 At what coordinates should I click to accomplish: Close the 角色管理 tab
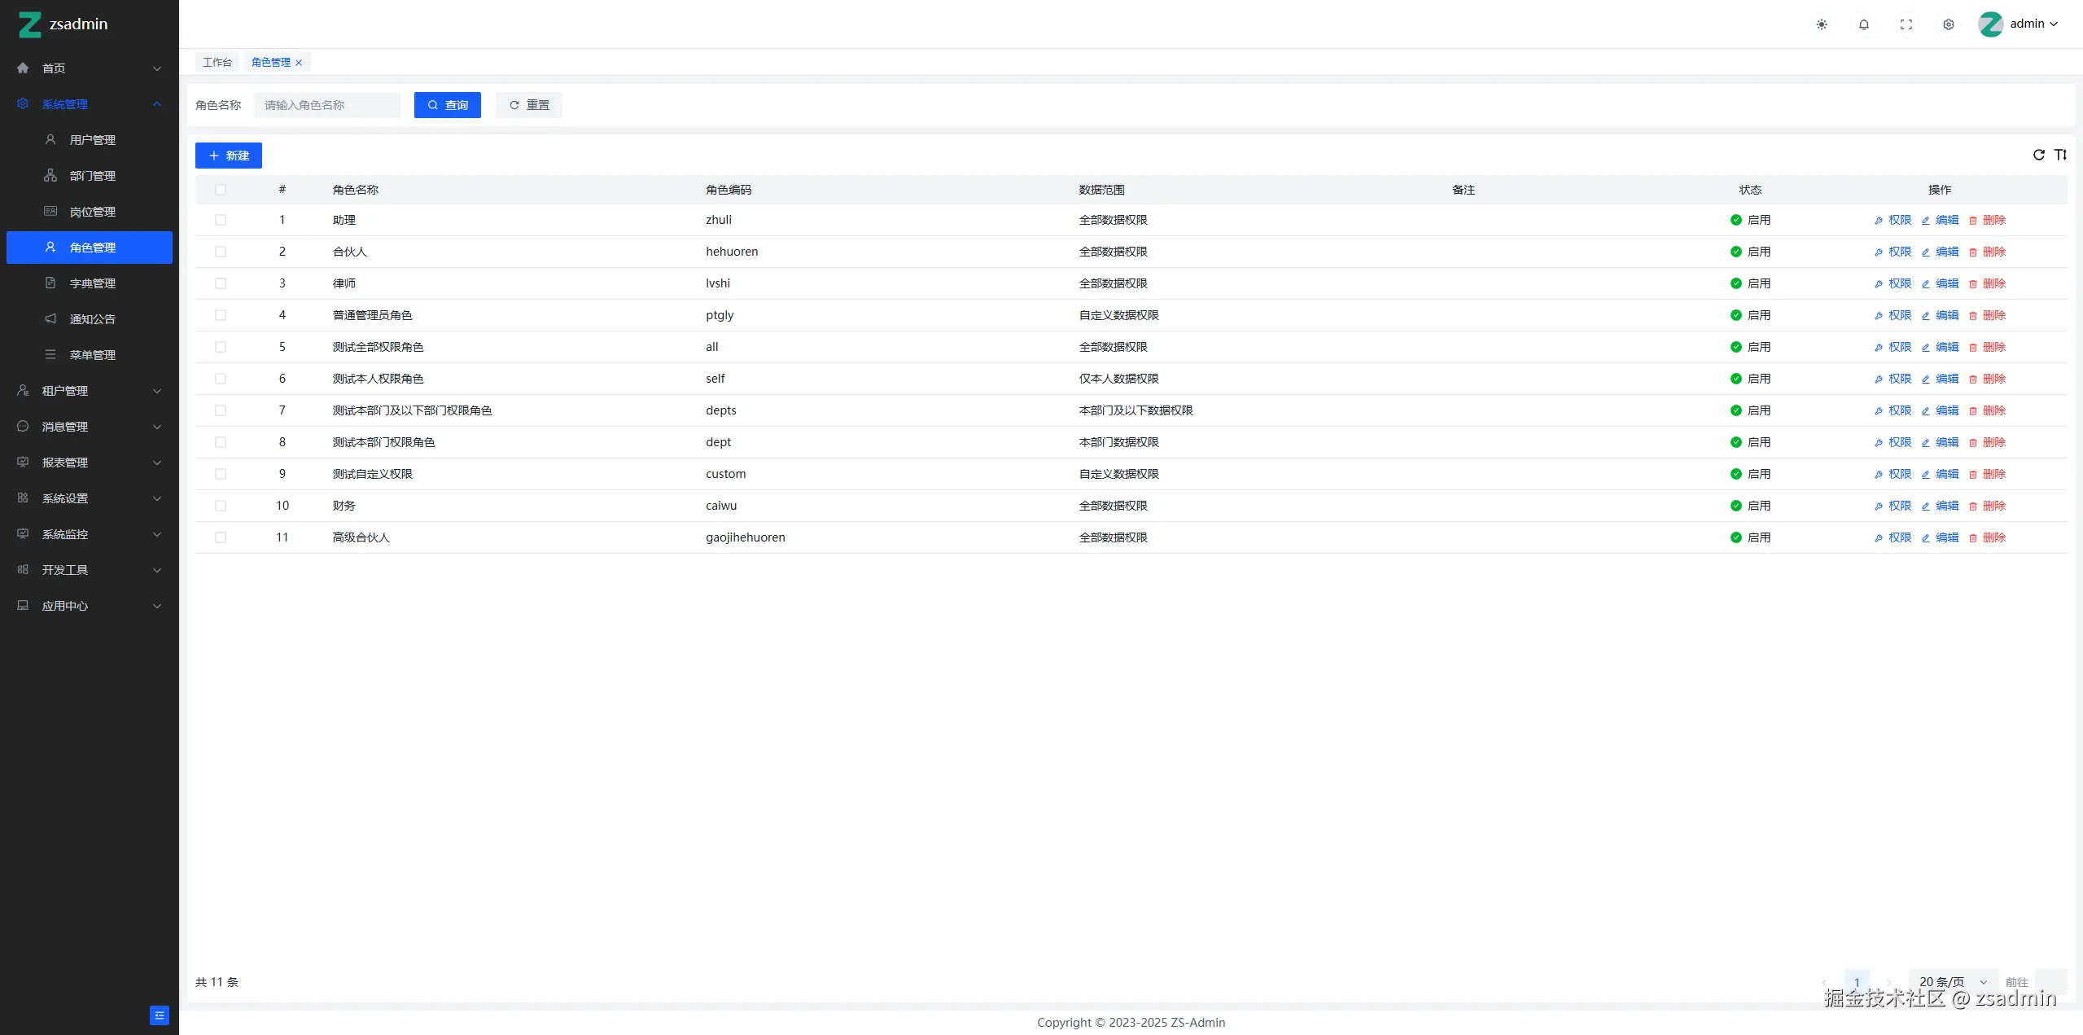[x=299, y=63]
